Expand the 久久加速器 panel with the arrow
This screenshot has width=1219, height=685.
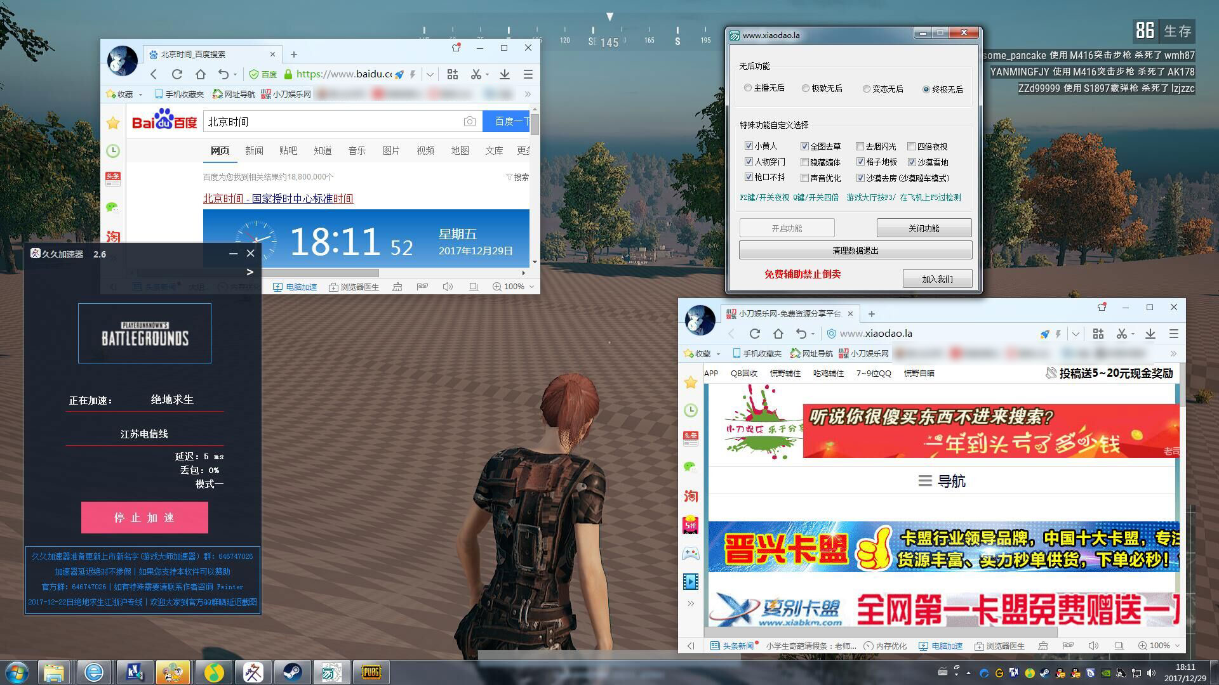(250, 271)
